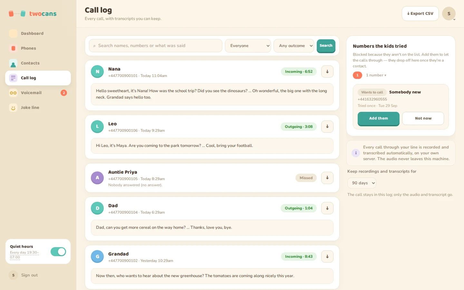Open the Contacts section

pyautogui.click(x=38, y=63)
